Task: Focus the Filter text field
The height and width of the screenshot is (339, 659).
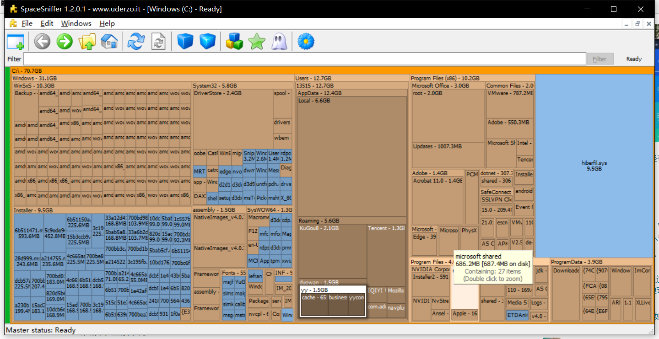Action: coord(305,59)
